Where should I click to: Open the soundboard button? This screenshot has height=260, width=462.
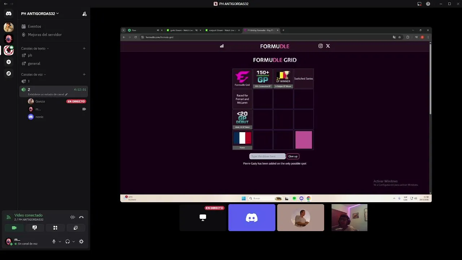pyautogui.click(x=76, y=228)
